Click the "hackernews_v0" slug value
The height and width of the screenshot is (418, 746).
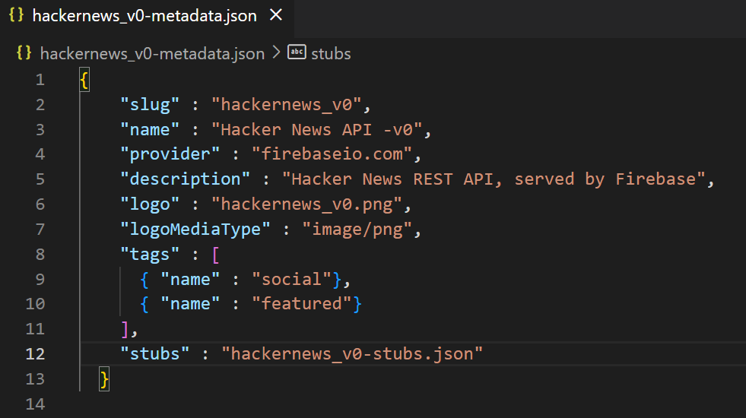[287, 105]
